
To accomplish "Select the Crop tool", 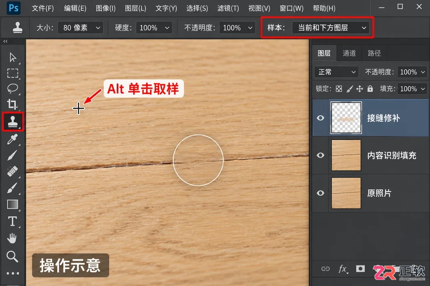I will [x=13, y=104].
